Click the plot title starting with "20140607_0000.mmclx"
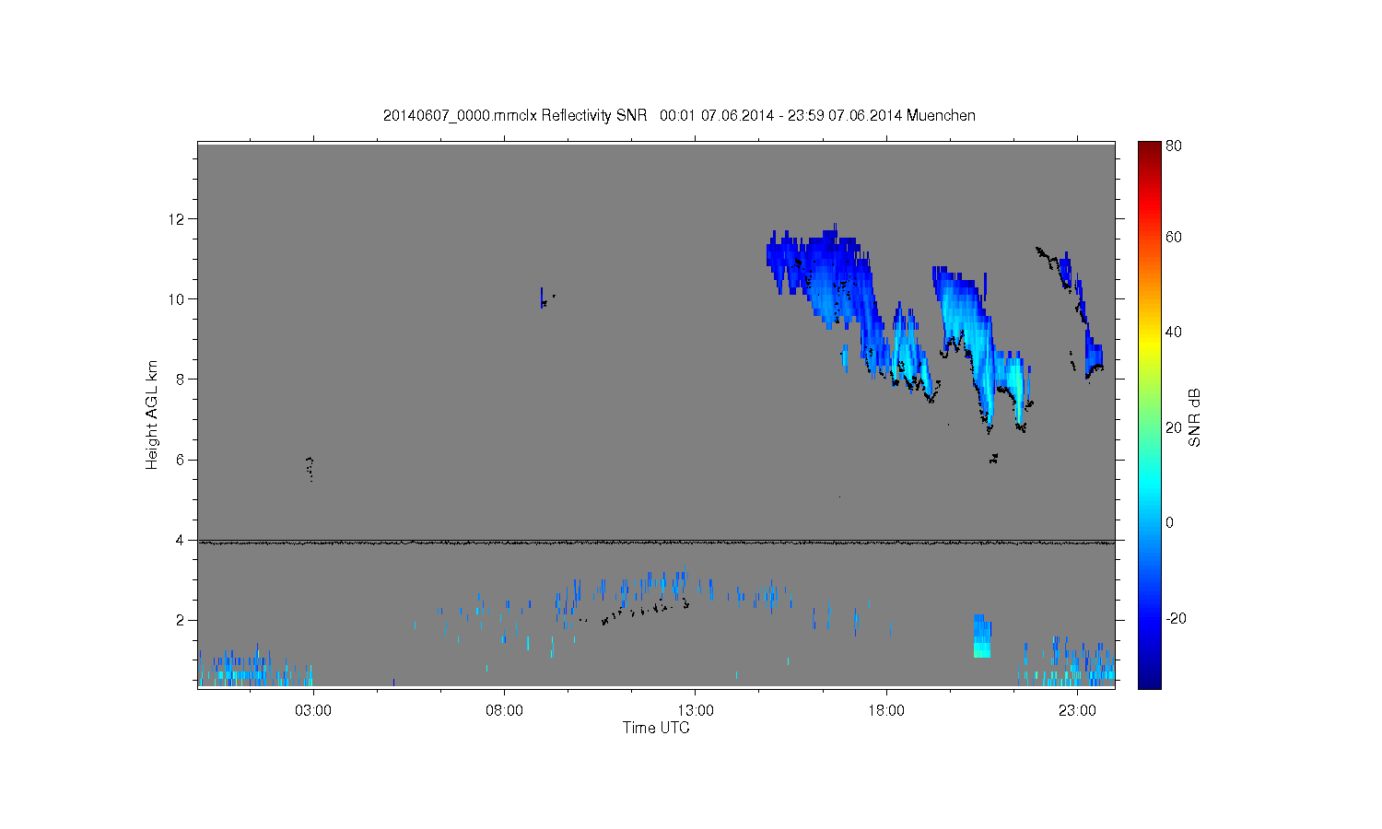The height and width of the screenshot is (829, 1382). (679, 115)
